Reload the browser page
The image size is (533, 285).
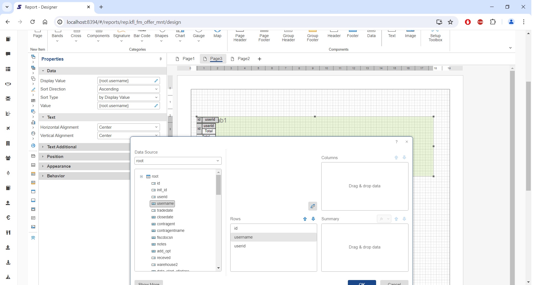point(32,22)
